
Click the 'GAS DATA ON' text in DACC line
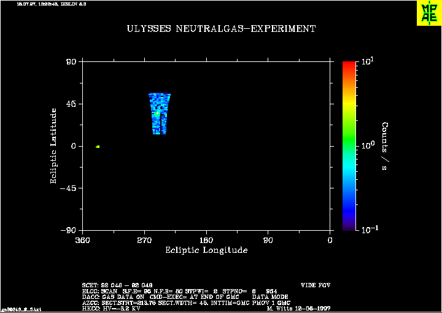click(123, 297)
